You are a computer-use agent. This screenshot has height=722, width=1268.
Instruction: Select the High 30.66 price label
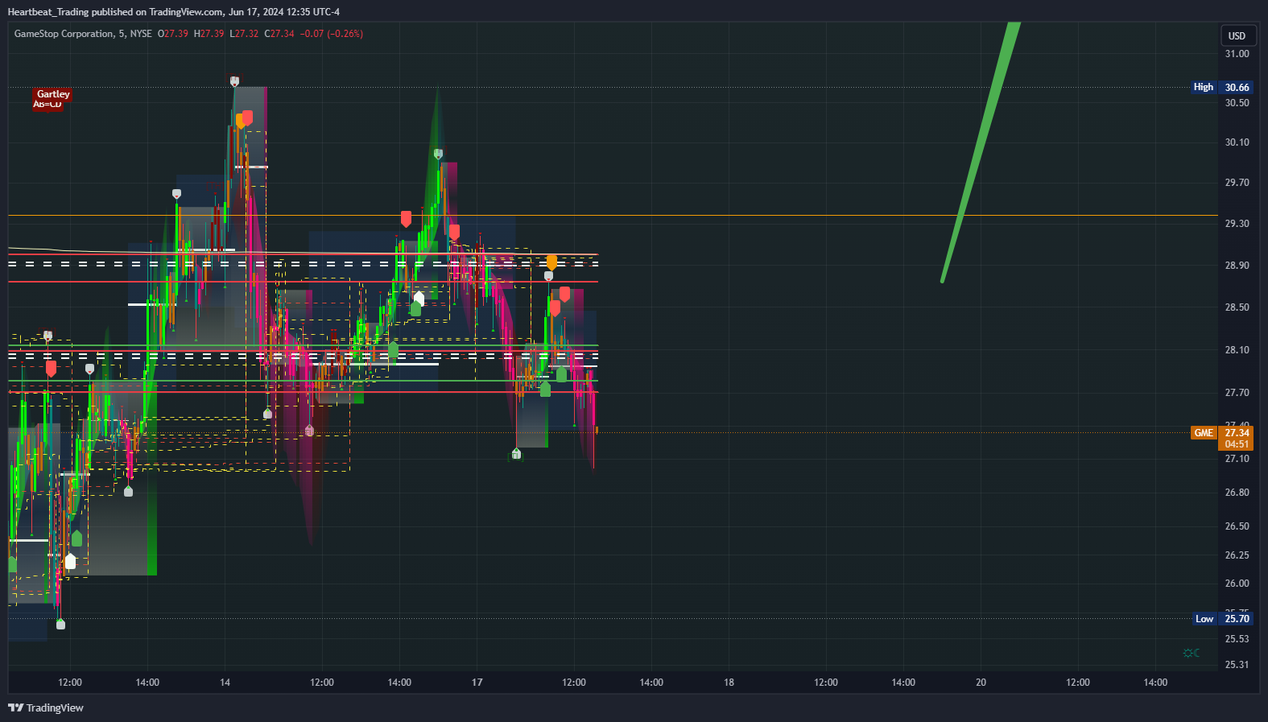coord(1221,87)
